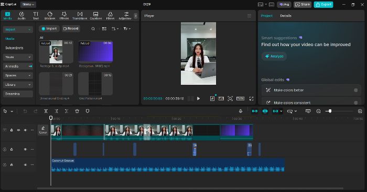Hide the main video track

pyautogui.click(x=18, y=130)
